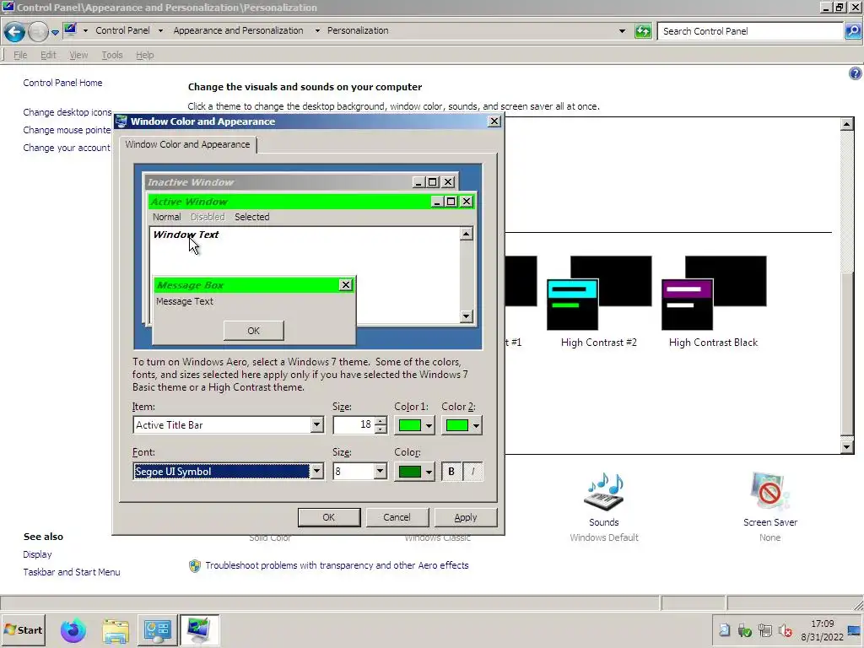Viewport: 864px width, 648px height.
Task: Open the Color 1 green swatch picker
Action: 414,425
